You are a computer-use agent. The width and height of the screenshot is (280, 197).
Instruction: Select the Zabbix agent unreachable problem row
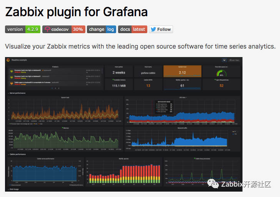(x=55, y=83)
